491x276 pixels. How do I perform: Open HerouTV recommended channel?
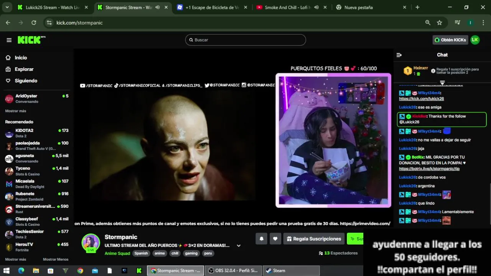point(37,247)
